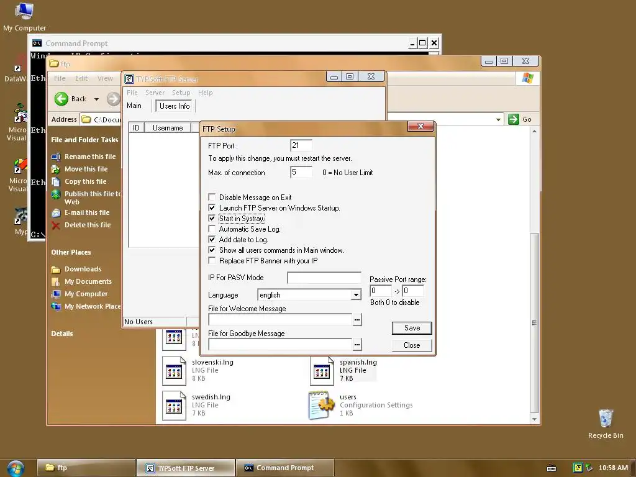Viewport: 636px width, 477px height.
Task: Switch to the Users Info tab
Action: (175, 106)
